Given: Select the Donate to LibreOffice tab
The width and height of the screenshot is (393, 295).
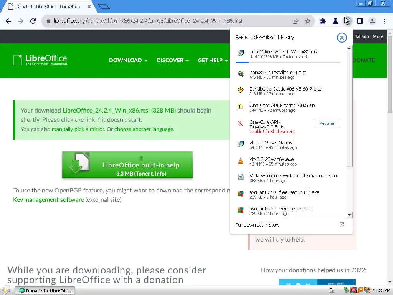Looking at the screenshot, I should point(48,7).
